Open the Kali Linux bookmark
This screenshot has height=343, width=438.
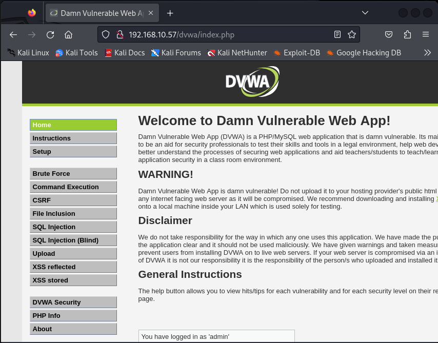[28, 52]
